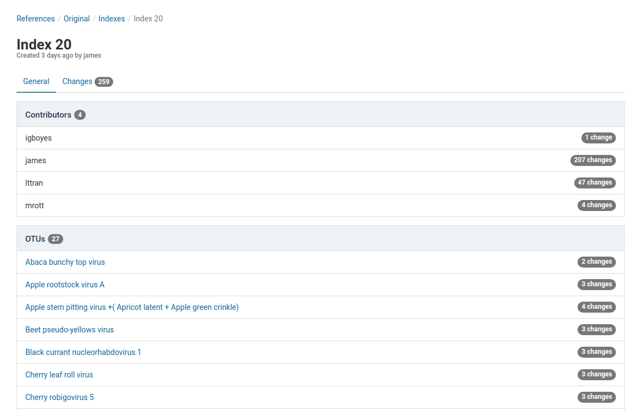Viewport: 633px width, 411px height.
Task: Open Black currant nucleorhabdovirus 1
Action: (83, 352)
